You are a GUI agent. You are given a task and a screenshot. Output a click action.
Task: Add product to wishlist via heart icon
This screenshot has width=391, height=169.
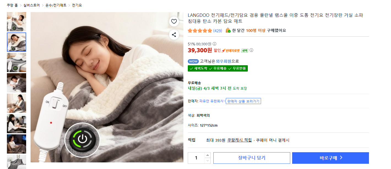tap(174, 21)
